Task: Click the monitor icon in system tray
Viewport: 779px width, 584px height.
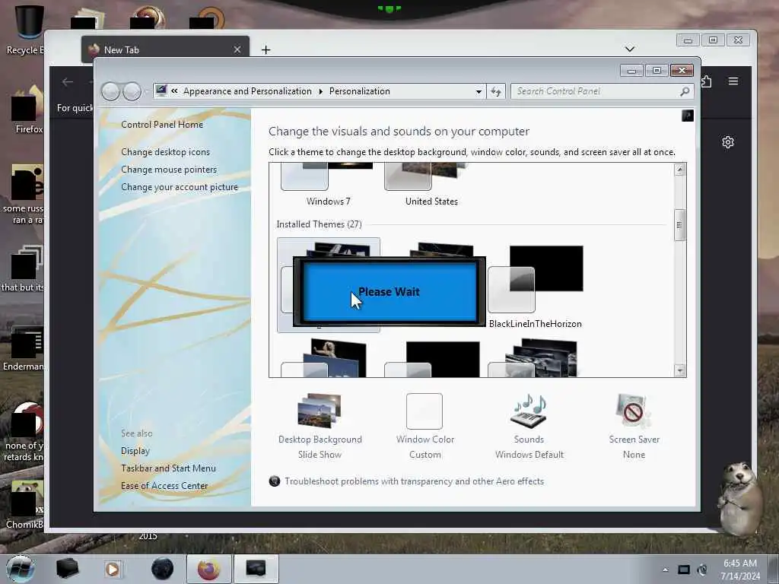Action: [684, 570]
